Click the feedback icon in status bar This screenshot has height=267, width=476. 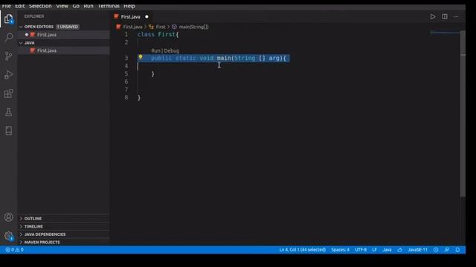tap(447, 250)
